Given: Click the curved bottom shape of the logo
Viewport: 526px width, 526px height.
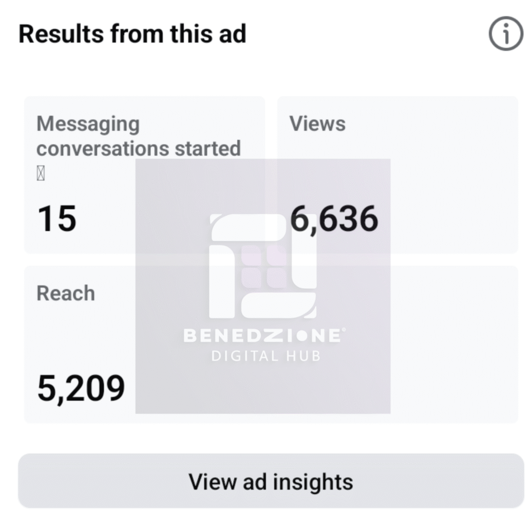Looking at the screenshot, I should click(277, 306).
